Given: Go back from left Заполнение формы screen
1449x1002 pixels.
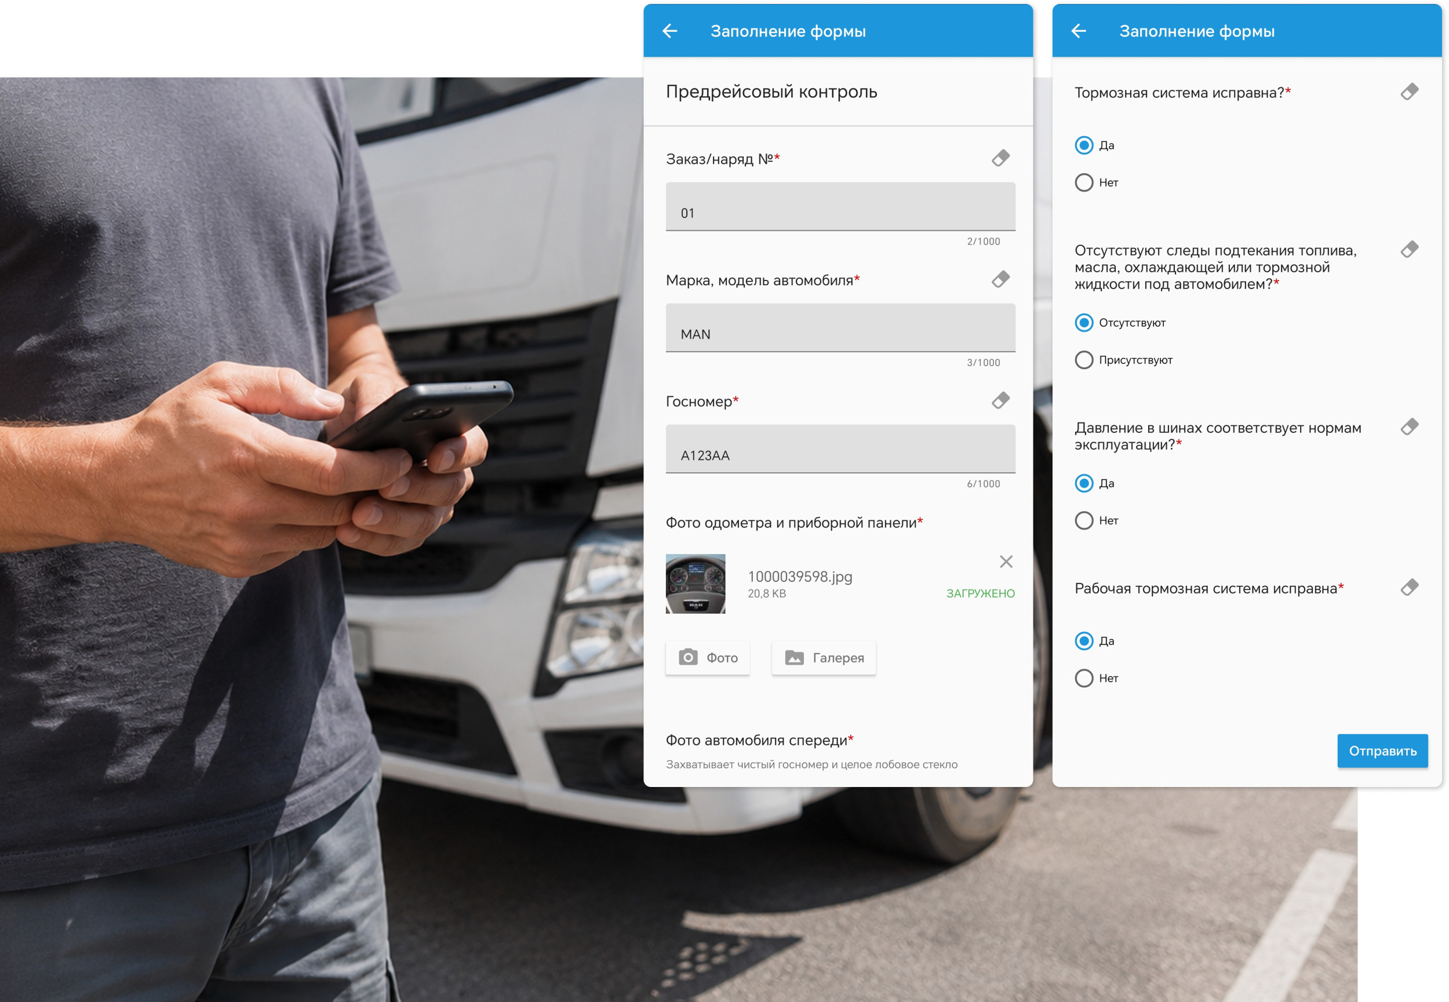Looking at the screenshot, I should click(670, 31).
